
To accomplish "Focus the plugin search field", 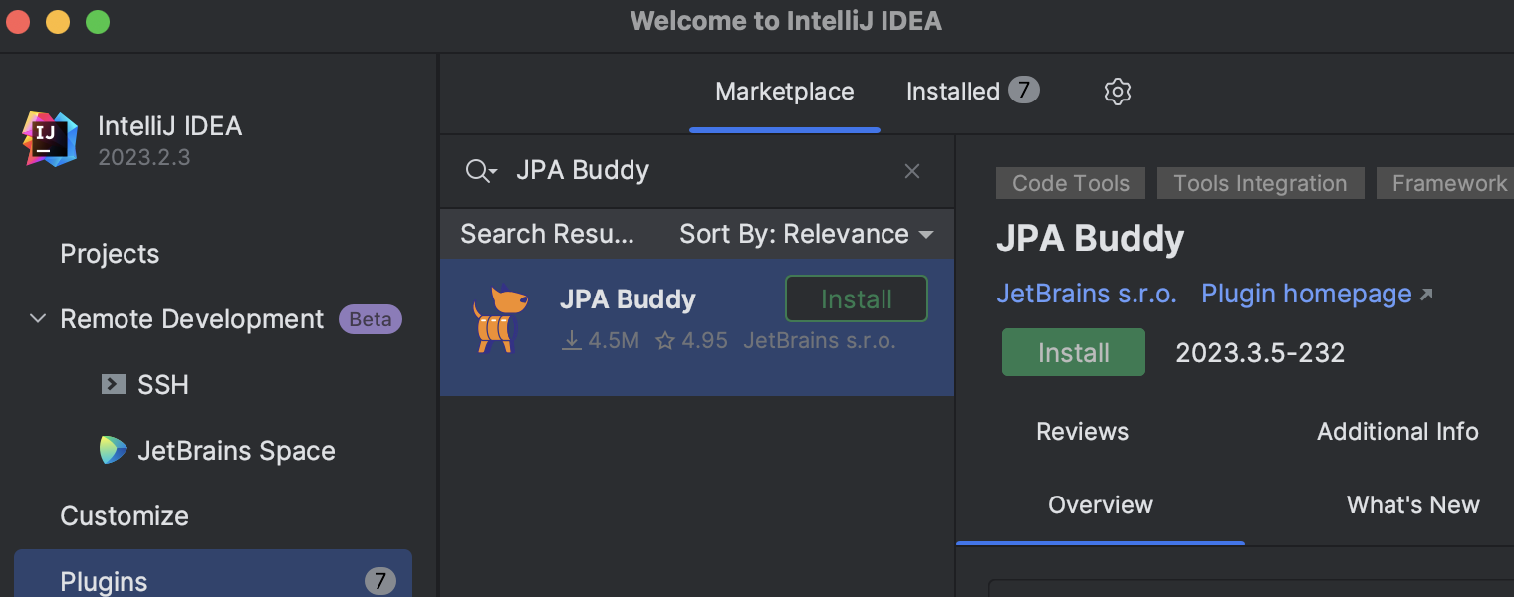I will click(697, 171).
